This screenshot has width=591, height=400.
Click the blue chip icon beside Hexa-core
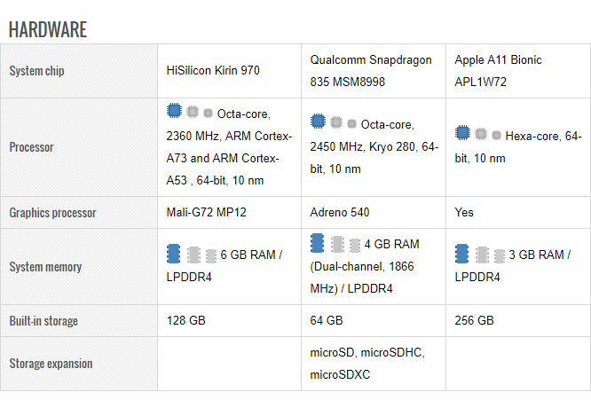pos(462,134)
